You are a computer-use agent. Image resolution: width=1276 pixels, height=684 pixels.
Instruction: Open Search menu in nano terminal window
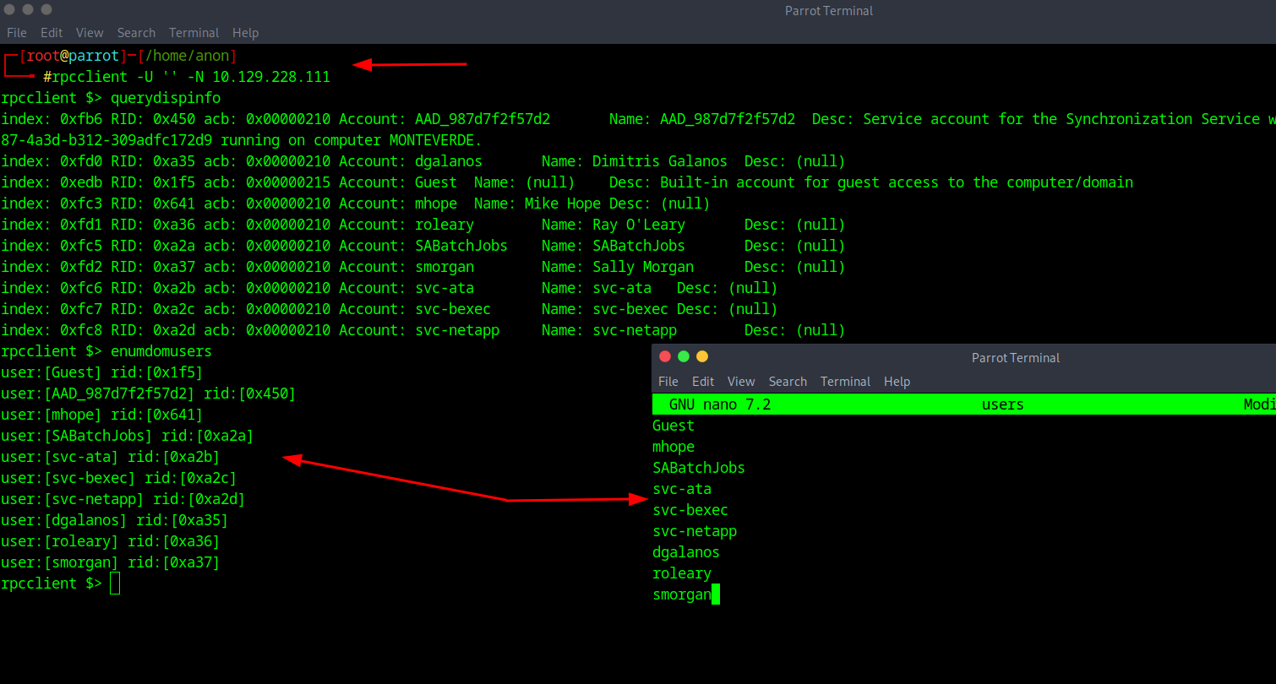click(788, 382)
